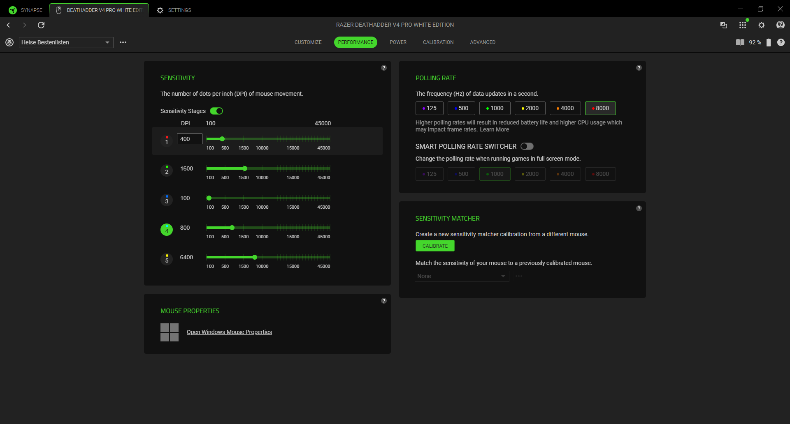
Task: Open the three-dot profile options menu
Action: (x=123, y=42)
